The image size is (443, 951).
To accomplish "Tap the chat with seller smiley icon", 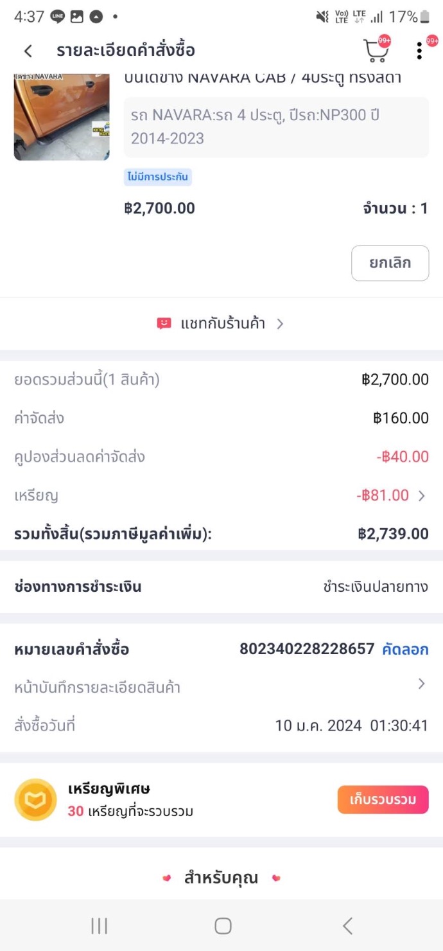I will click(164, 323).
